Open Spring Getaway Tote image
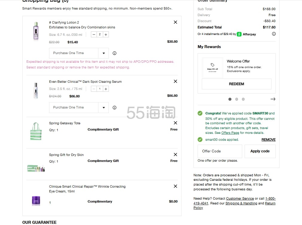 36,131
